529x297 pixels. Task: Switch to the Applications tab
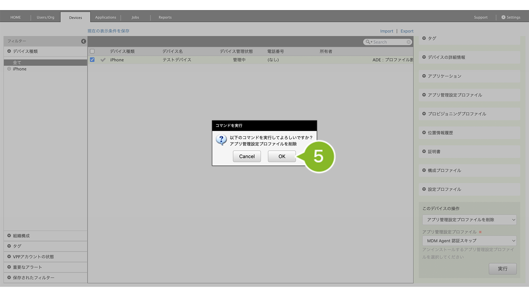[x=106, y=17]
